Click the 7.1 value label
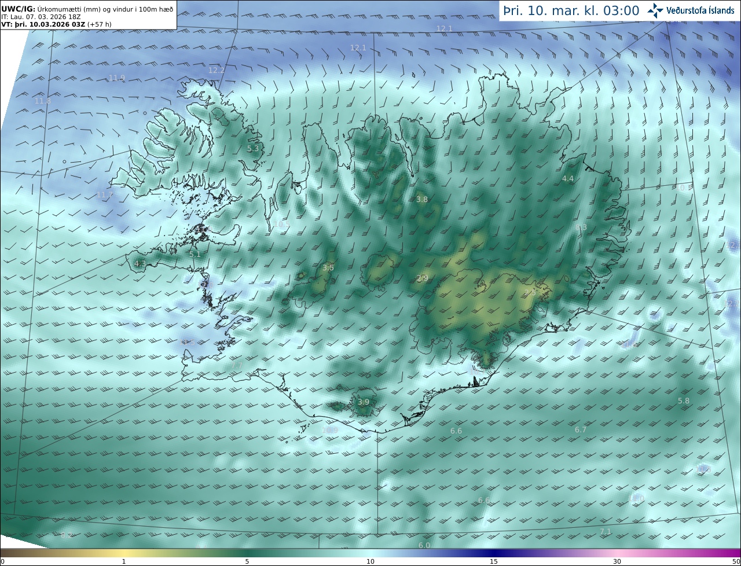This screenshot has width=741, height=566. [605, 531]
